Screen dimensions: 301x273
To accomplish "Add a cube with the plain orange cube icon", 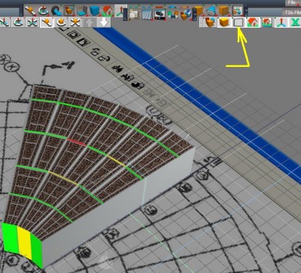I will click(198, 11).
